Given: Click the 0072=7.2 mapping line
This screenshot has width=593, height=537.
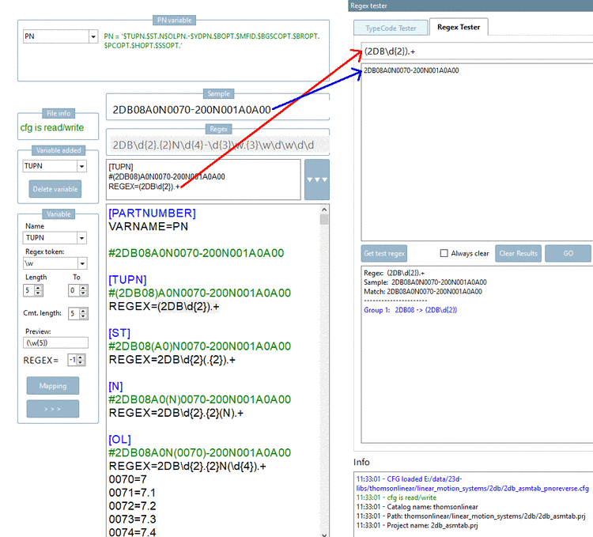Looking at the screenshot, I should 132,506.
